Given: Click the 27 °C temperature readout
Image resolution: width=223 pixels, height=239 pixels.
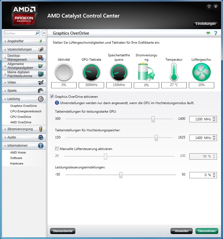Looking at the screenshot, I should (x=174, y=85).
